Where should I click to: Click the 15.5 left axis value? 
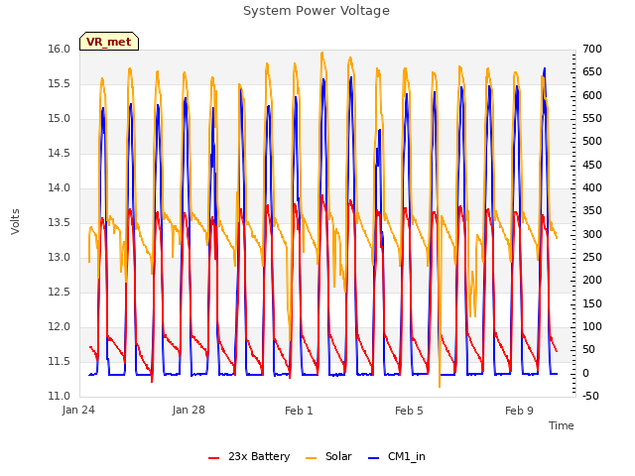(60, 83)
